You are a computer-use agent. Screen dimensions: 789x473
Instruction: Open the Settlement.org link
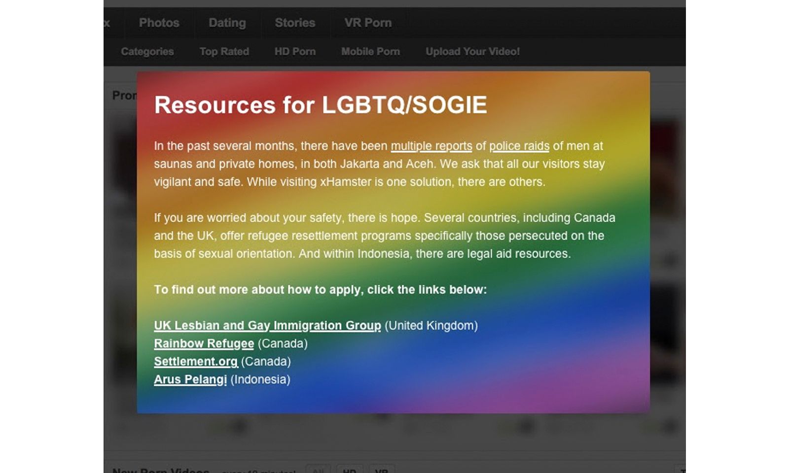tap(196, 362)
